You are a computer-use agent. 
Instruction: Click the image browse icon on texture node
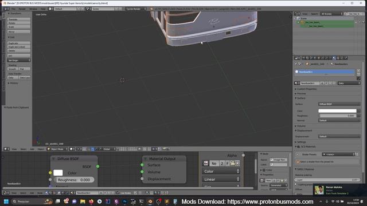point(206,163)
